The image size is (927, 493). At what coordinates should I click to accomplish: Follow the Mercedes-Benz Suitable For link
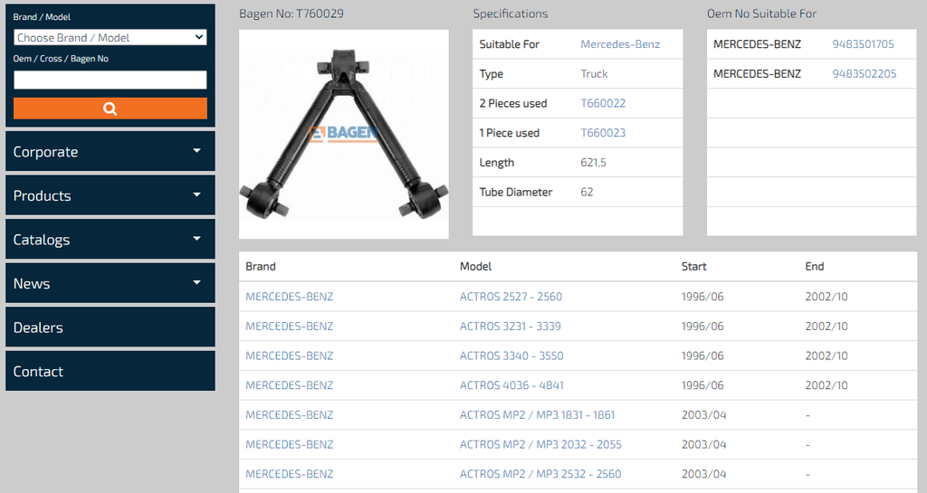coord(620,44)
